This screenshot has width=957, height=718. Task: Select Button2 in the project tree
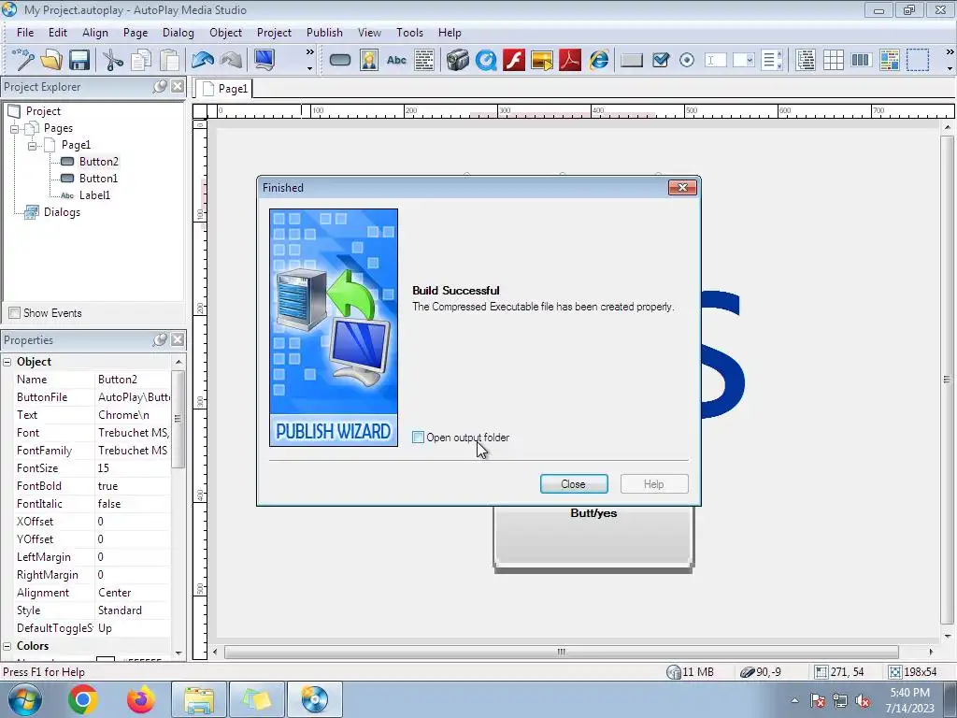(x=98, y=162)
